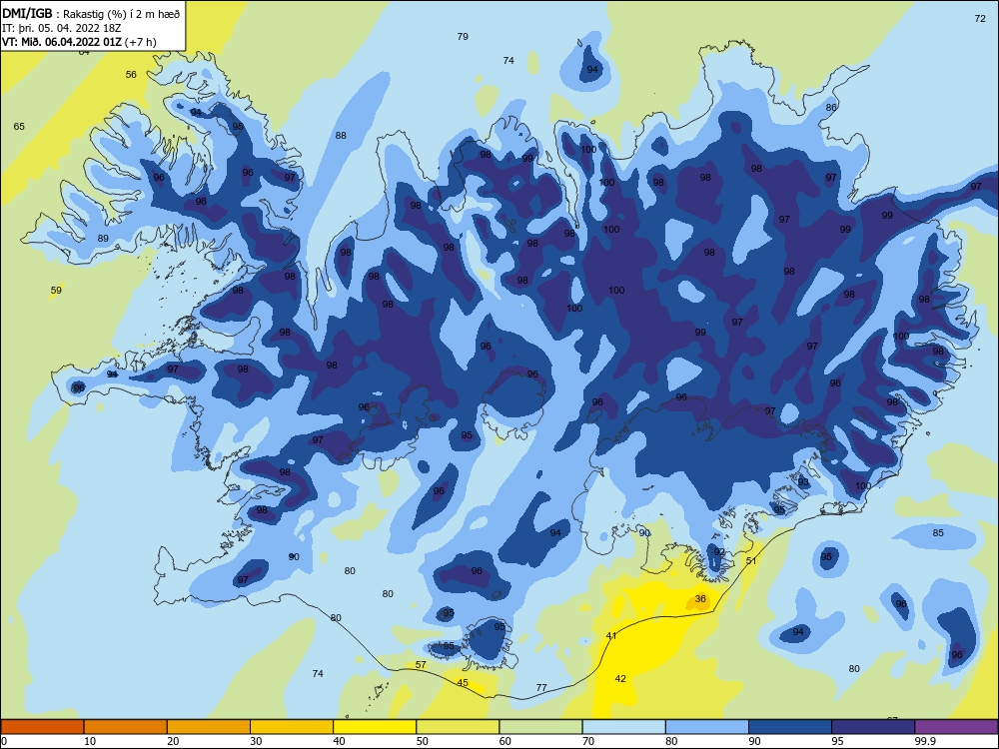Click the humidity value 93 on the map
This screenshot has width=999, height=749.
click(x=803, y=481)
